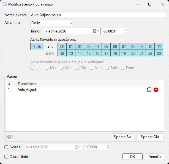Toggle the Tutte all-hours button
The width and height of the screenshot is (169, 164).
point(37,46)
